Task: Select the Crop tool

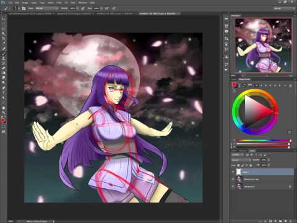Action: click(4, 38)
